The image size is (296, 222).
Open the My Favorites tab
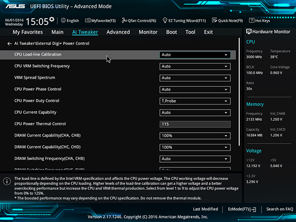coord(28,32)
